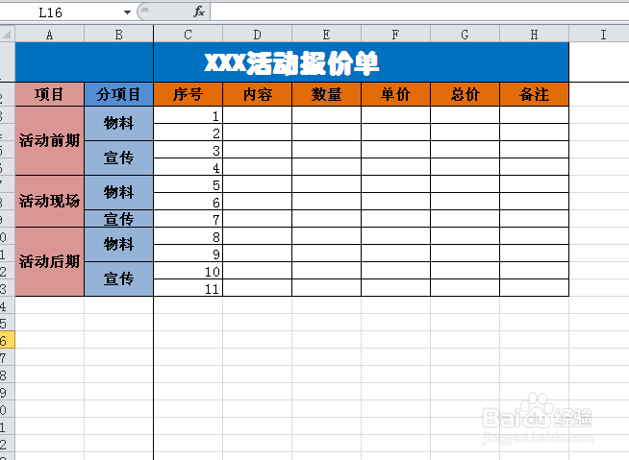Image resolution: width=629 pixels, height=460 pixels.
Task: Click the cell with sequence number 2
Action: tap(189, 133)
